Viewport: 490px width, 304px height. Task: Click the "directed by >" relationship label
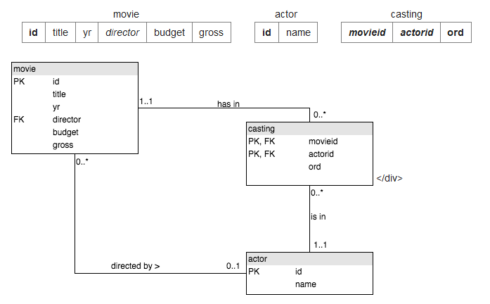(x=135, y=266)
